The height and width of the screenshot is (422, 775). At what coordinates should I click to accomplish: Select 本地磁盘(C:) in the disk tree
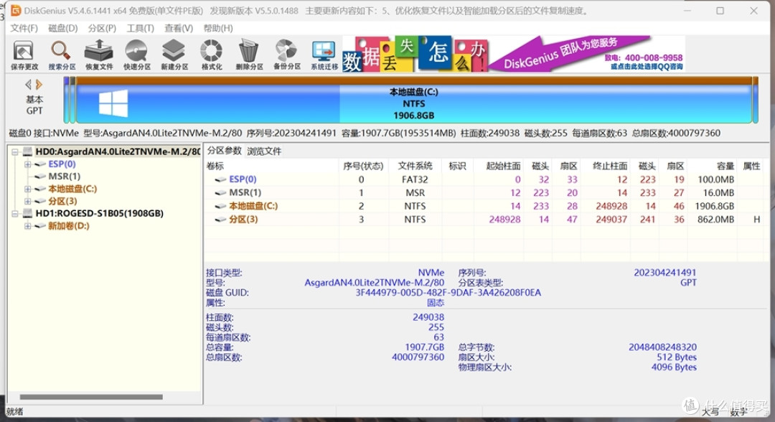pos(72,189)
